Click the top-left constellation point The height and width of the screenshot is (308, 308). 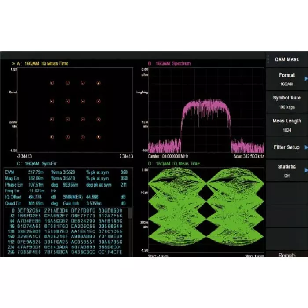[x=52, y=83]
